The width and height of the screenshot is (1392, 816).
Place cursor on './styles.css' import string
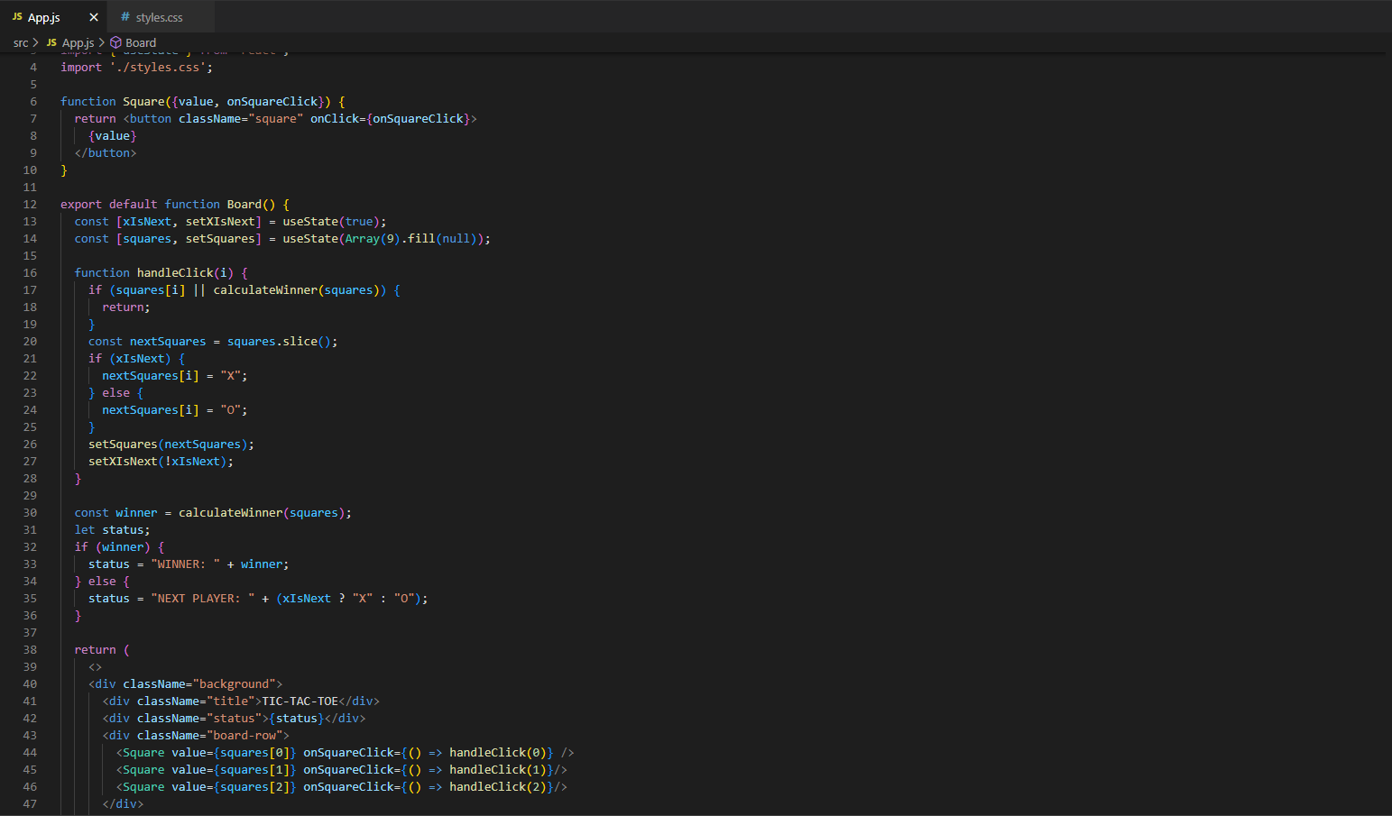tap(158, 68)
